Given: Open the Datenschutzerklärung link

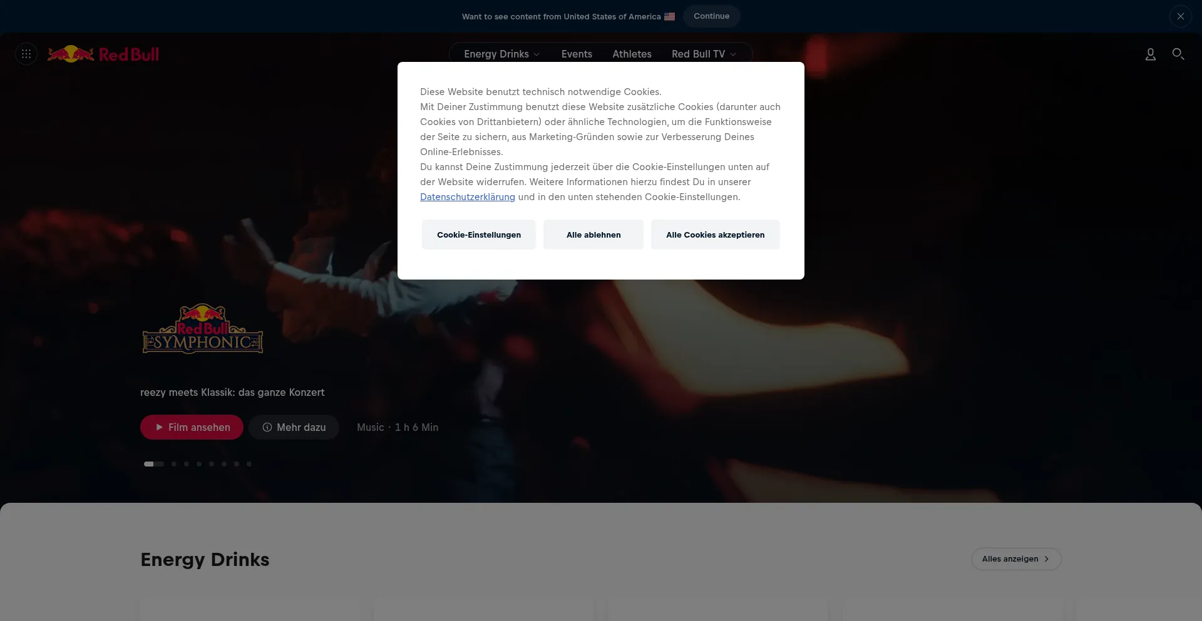Looking at the screenshot, I should [467, 197].
